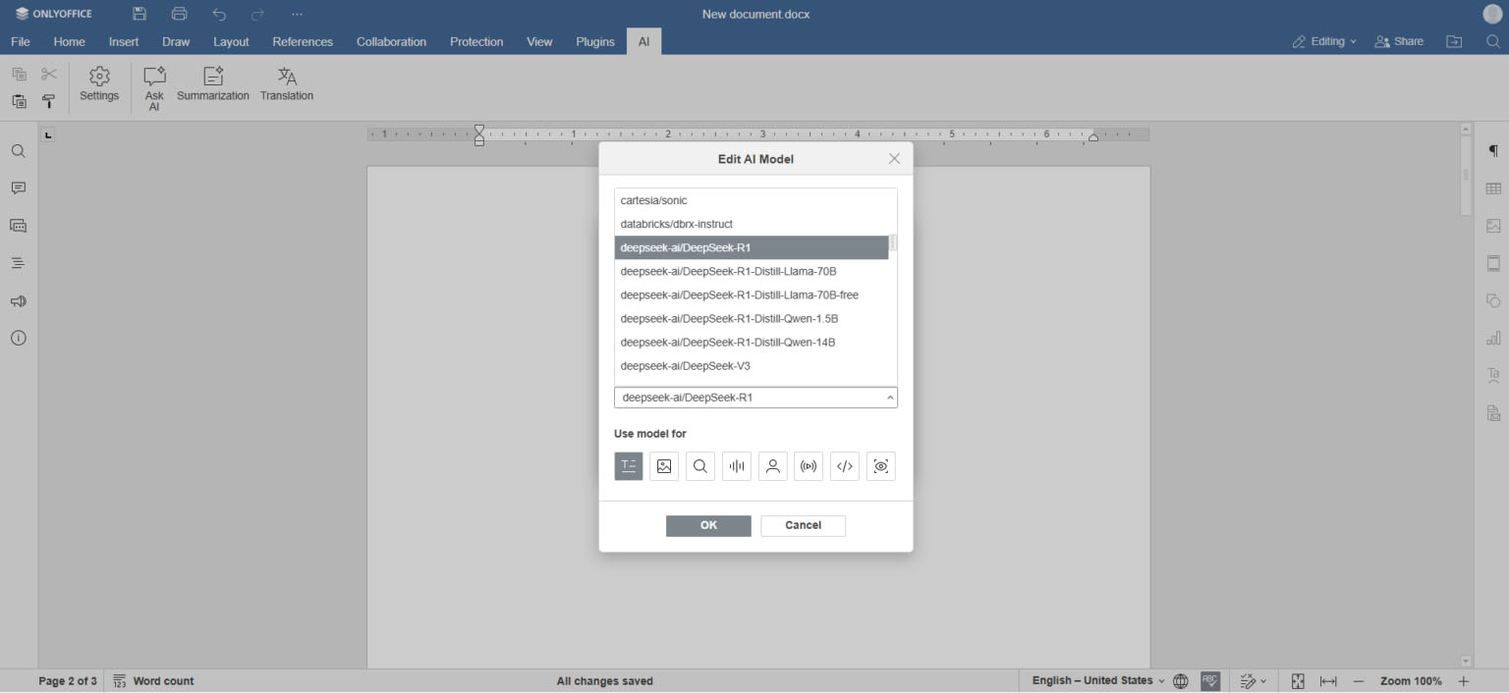Click Fit to width icon in status bar
1509x693 pixels.
click(x=1328, y=680)
